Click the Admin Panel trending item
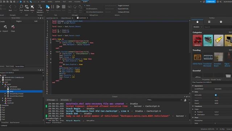The image size is (232, 131). click(x=197, y=59)
